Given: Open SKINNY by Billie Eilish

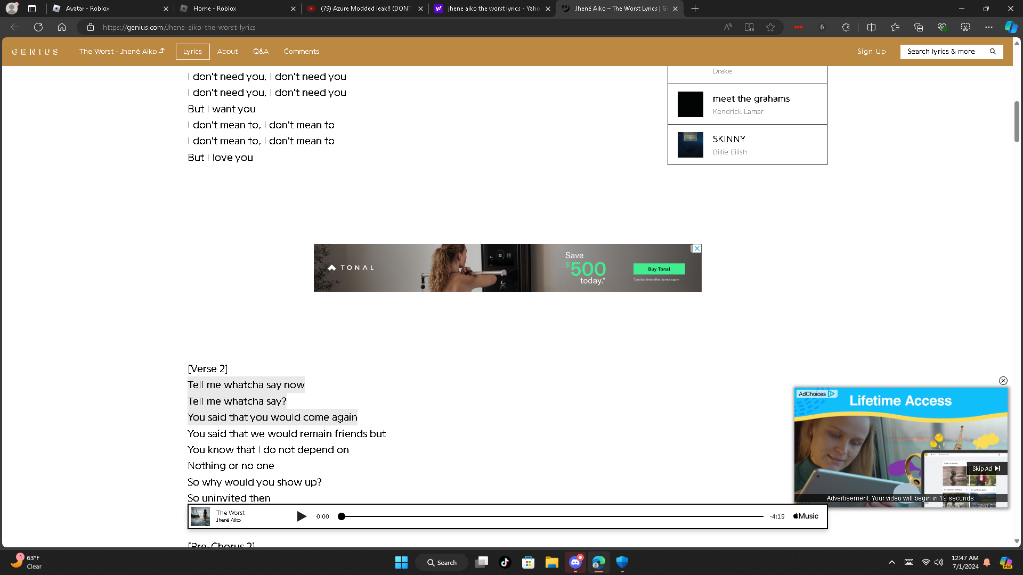Looking at the screenshot, I should point(747,145).
